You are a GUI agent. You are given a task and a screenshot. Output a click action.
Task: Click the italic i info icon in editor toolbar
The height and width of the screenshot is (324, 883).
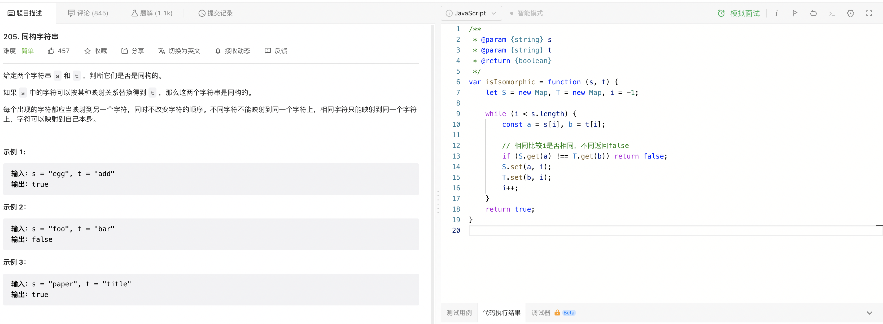[x=776, y=13]
